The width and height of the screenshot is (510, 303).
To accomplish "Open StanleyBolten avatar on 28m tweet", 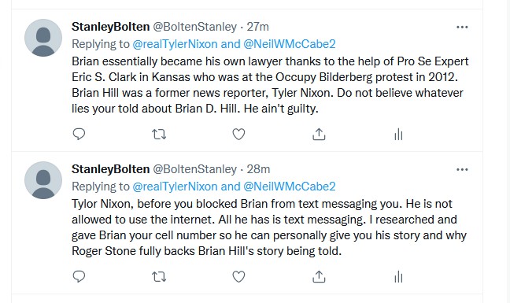I will pyautogui.click(x=43, y=180).
